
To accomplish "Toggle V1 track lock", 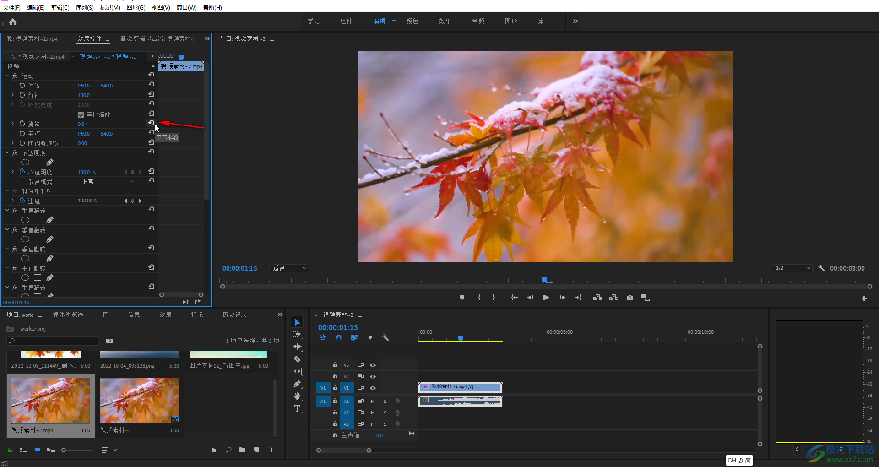I will tap(335, 388).
